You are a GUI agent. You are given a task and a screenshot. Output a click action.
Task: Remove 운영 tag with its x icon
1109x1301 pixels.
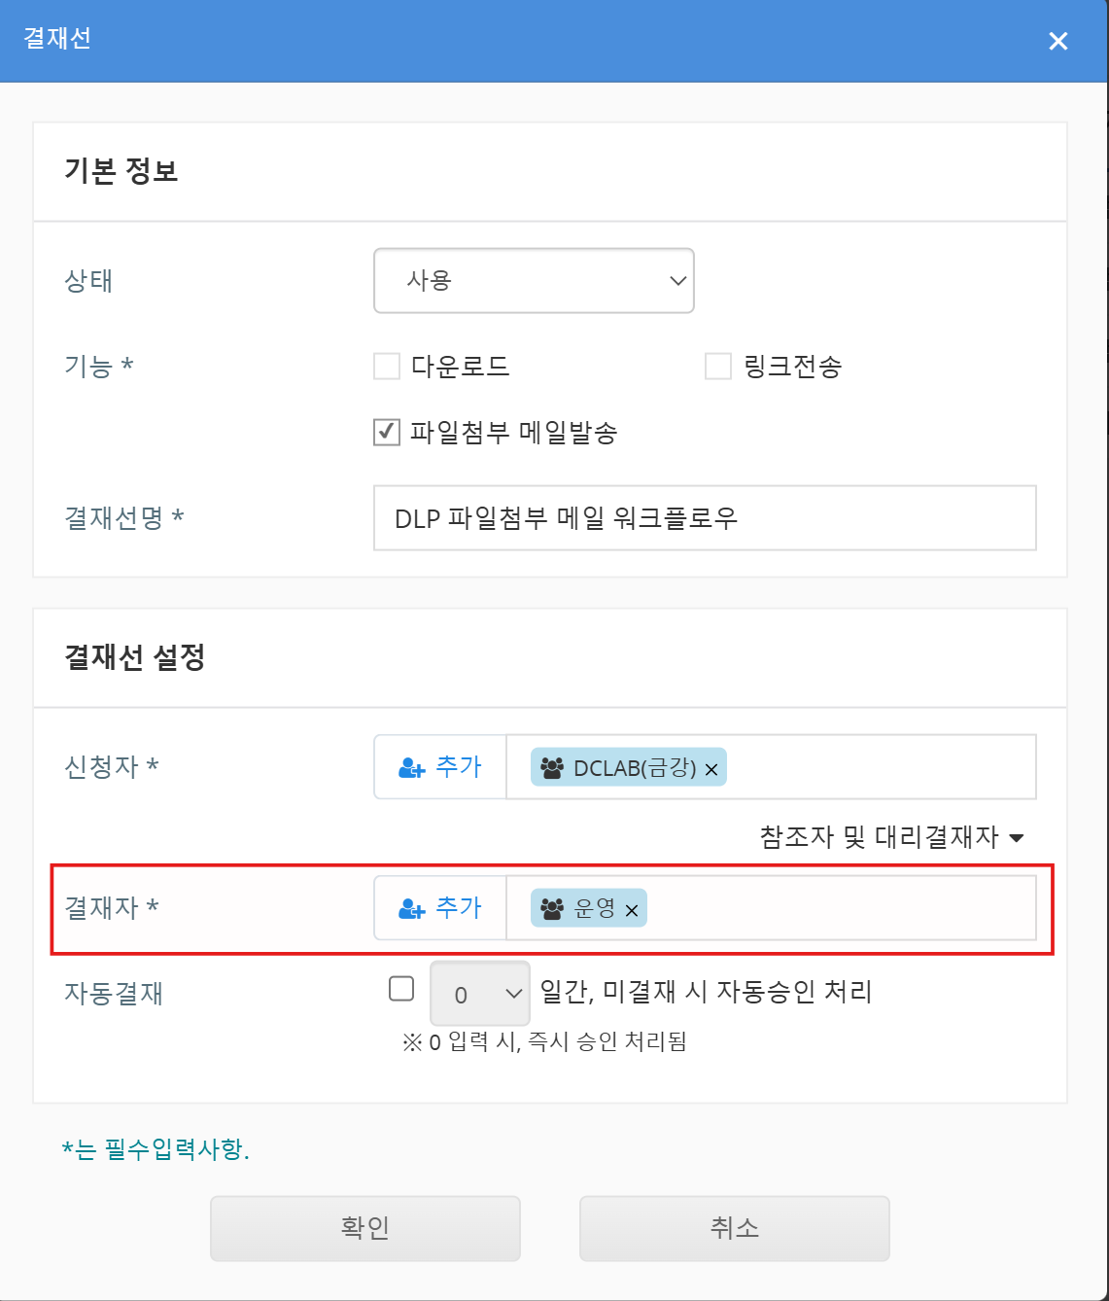point(632,911)
